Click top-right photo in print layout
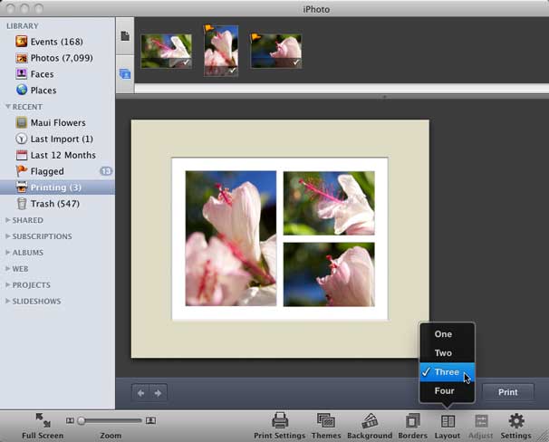 329,203
